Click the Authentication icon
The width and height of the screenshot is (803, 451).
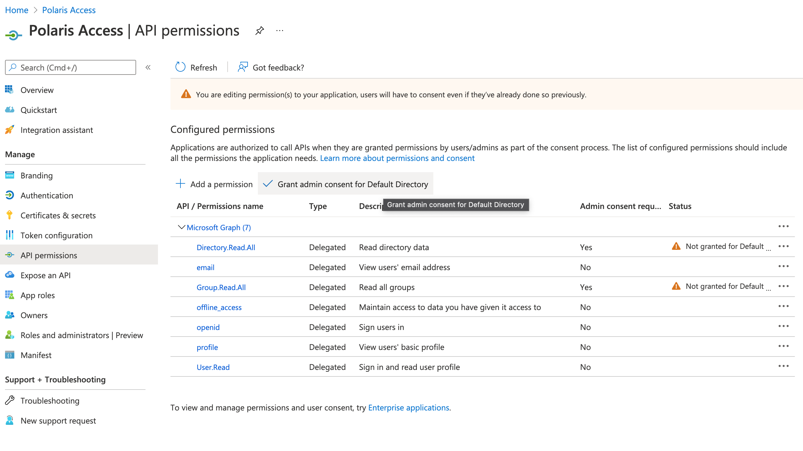(9, 195)
